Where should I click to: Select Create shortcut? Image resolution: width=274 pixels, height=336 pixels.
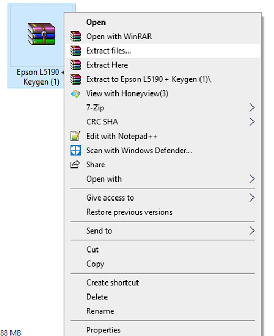163,282
